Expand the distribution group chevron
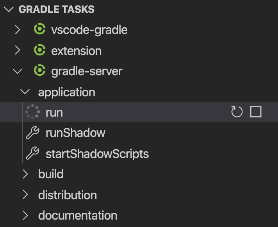Viewport: 278px width, 227px height. (x=25, y=195)
